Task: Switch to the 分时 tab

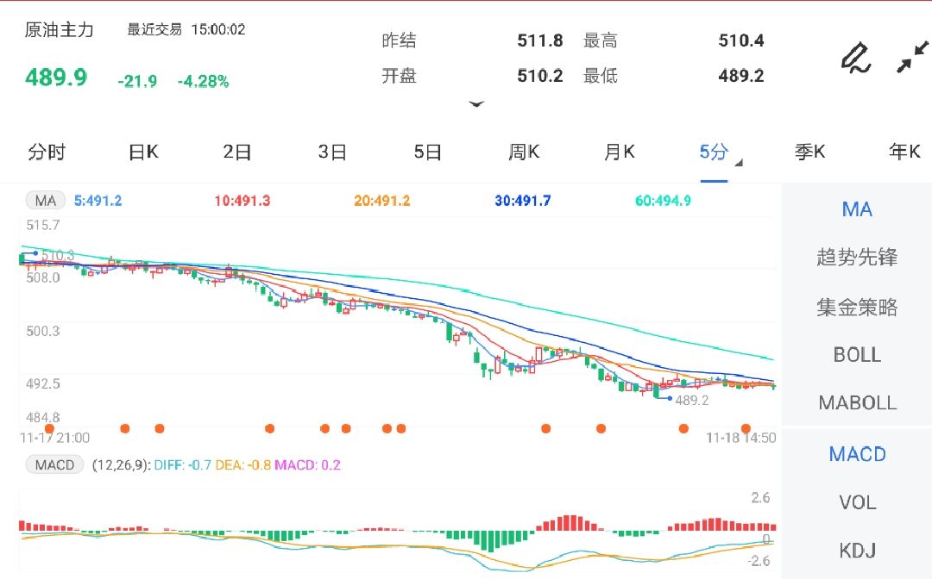Action: coord(47,153)
